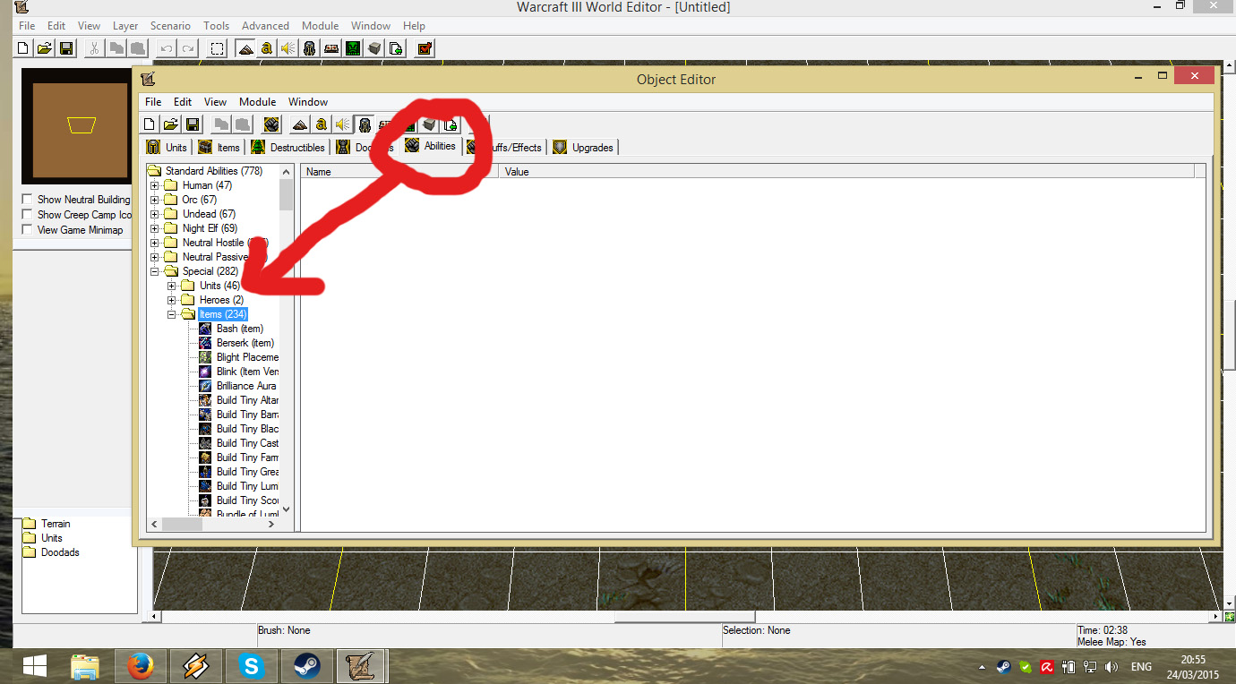1236x684 pixels.
Task: Collapse the Items (234) subfolder
Action: (172, 314)
